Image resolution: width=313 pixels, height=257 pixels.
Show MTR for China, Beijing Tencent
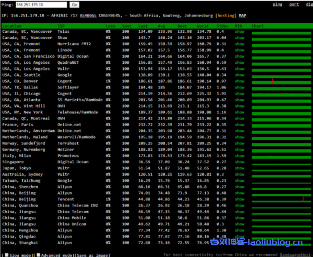[239, 199]
